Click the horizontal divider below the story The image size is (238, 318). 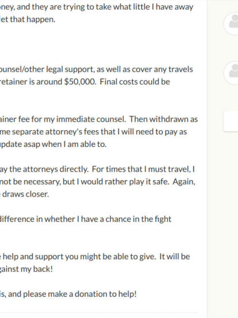(99, 313)
